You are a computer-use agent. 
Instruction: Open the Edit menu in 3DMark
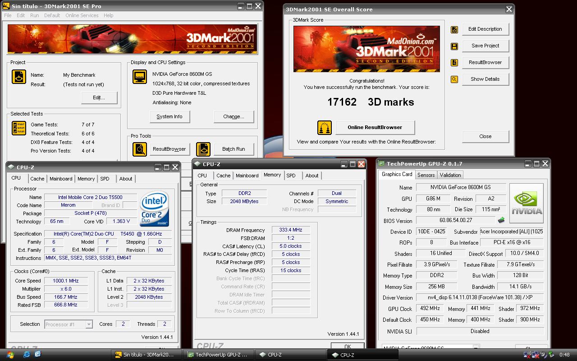click(21, 15)
